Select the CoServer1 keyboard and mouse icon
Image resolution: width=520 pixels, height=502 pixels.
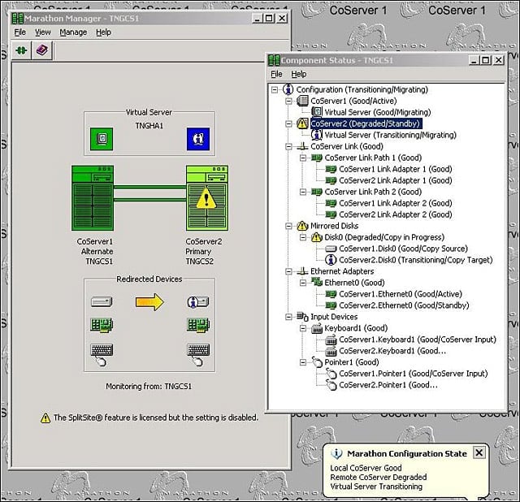102,355
